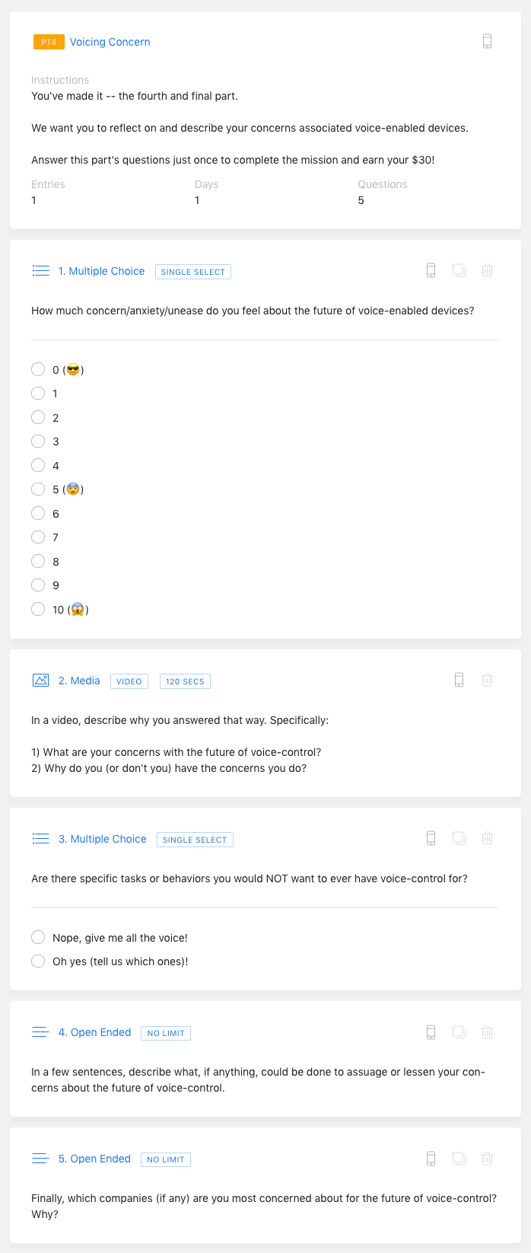Screen dimensions: 531x1253
Task: Open question 1 Multiple Choice title
Action: tap(101, 271)
